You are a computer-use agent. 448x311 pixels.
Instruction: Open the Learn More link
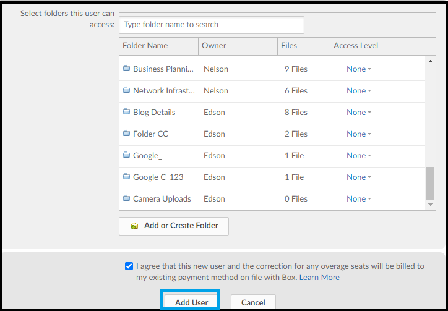tap(319, 277)
